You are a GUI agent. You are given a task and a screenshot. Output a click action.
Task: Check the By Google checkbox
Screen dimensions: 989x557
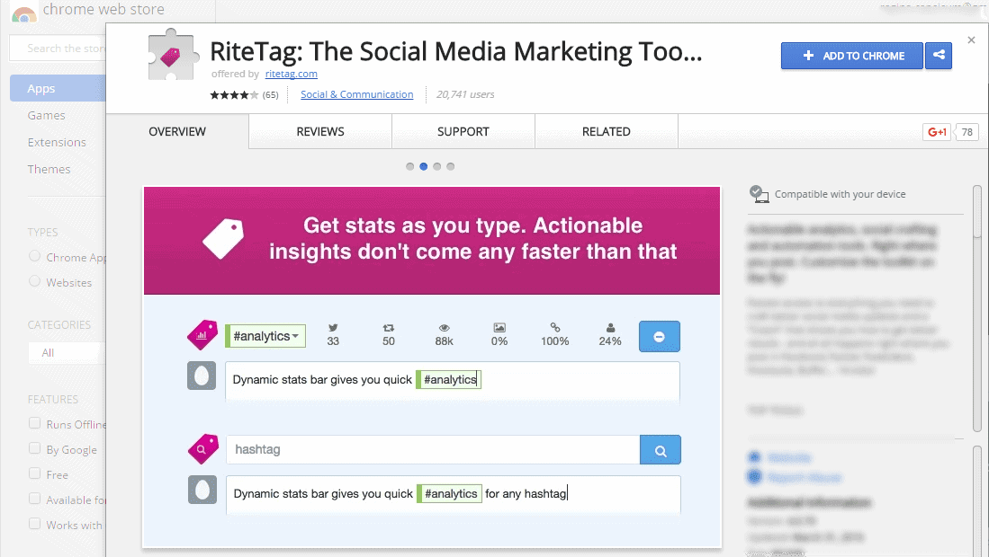point(35,449)
